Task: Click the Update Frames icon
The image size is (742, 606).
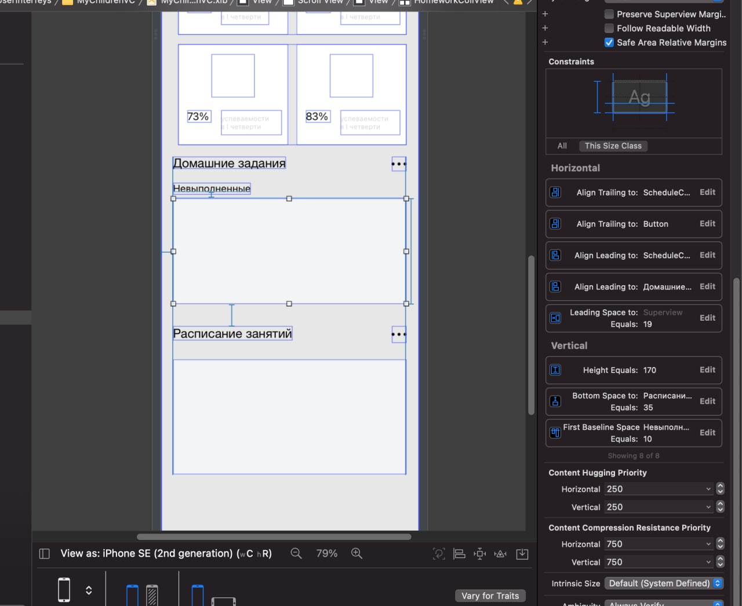Action: [x=439, y=554]
